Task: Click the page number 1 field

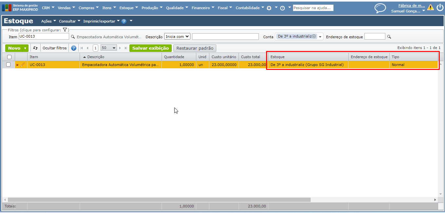Action: coord(95,48)
